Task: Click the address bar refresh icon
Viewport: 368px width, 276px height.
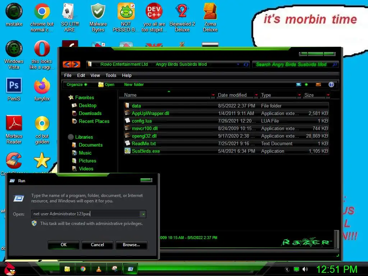Action: click(246, 64)
